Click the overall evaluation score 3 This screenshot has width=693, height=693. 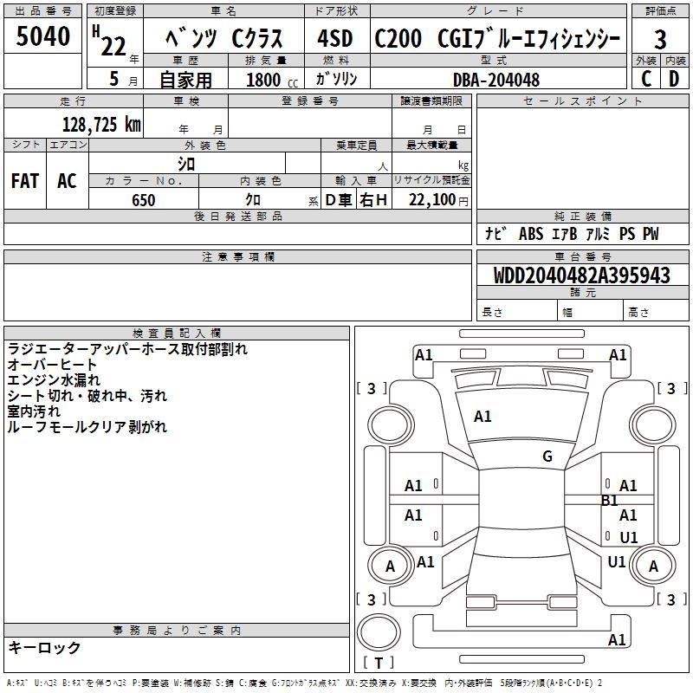tap(660, 40)
